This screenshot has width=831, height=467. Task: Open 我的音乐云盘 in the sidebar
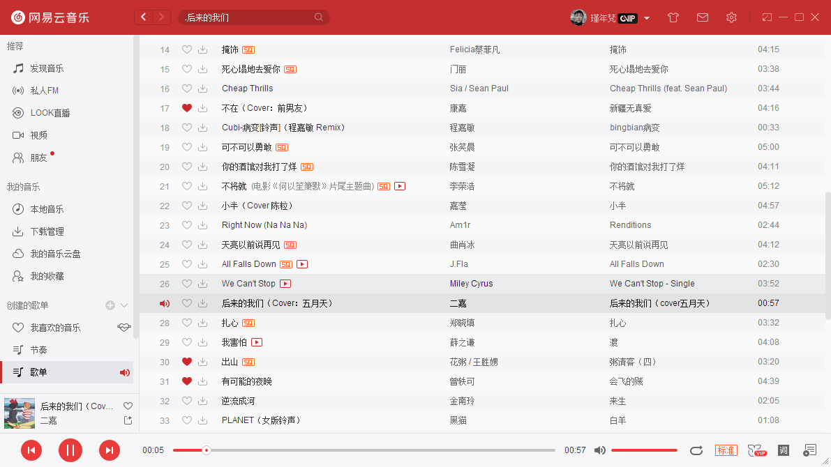(55, 254)
